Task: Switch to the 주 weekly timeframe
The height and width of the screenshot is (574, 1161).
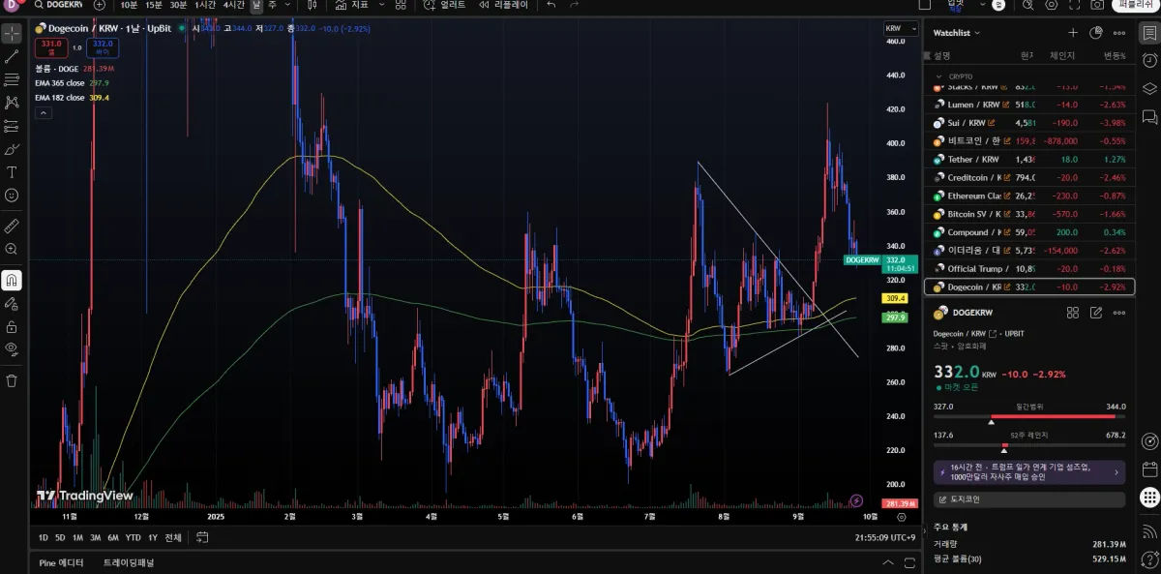Action: 273,5
